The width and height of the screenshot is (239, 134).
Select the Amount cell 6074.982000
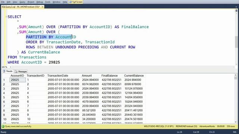[90, 84]
